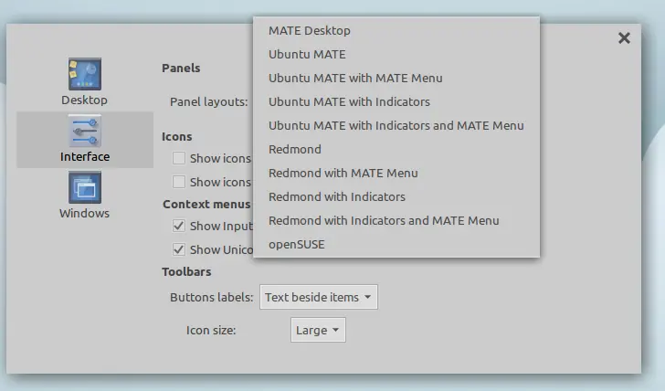Open Buttons labels dropdown showing Text beside items
The height and width of the screenshot is (391, 665).
319,297
